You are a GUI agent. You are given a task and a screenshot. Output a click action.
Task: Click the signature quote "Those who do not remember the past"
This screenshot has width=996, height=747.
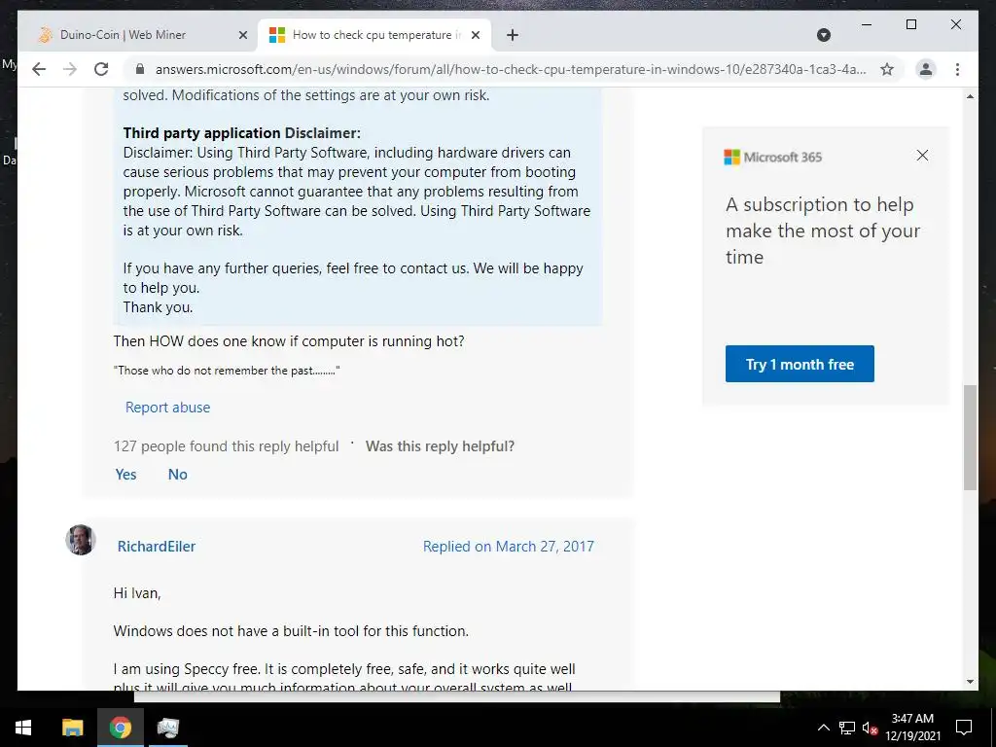click(227, 371)
